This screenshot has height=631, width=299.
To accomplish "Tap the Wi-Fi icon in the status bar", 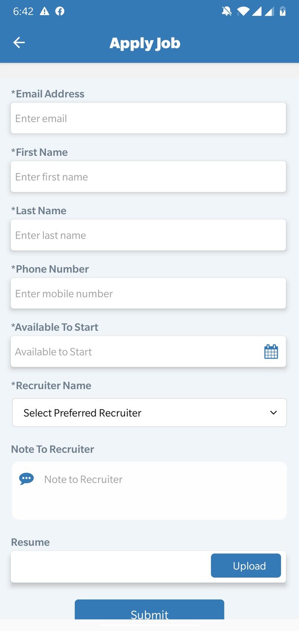I will click(243, 11).
